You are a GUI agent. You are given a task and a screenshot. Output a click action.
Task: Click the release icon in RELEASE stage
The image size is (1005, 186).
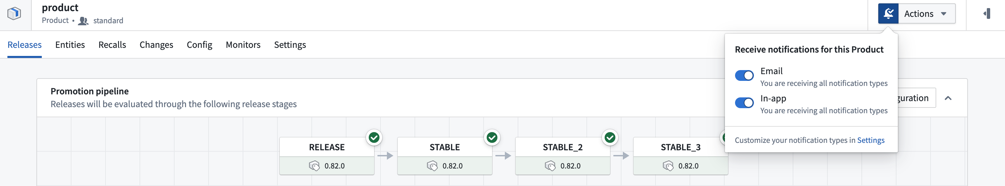click(x=314, y=166)
